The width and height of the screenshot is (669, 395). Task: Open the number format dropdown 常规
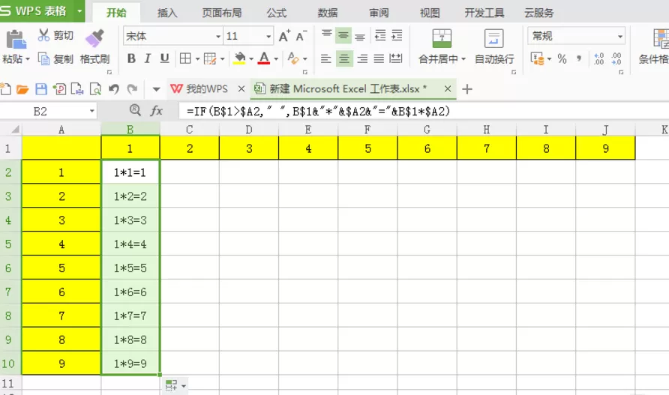point(620,36)
